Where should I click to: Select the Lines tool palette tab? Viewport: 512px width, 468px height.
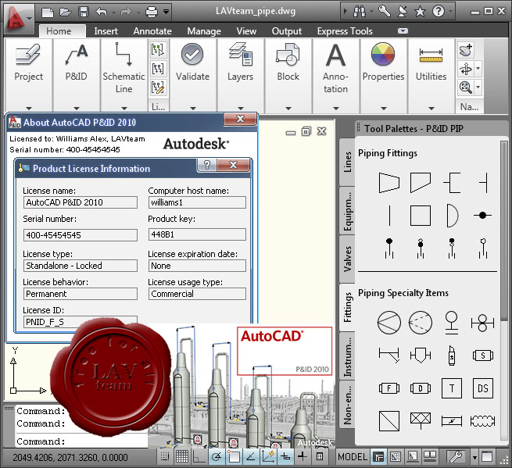tap(347, 162)
